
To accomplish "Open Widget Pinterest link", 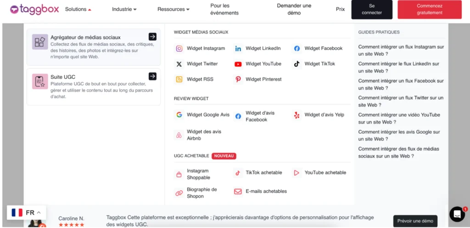I will (264, 80).
